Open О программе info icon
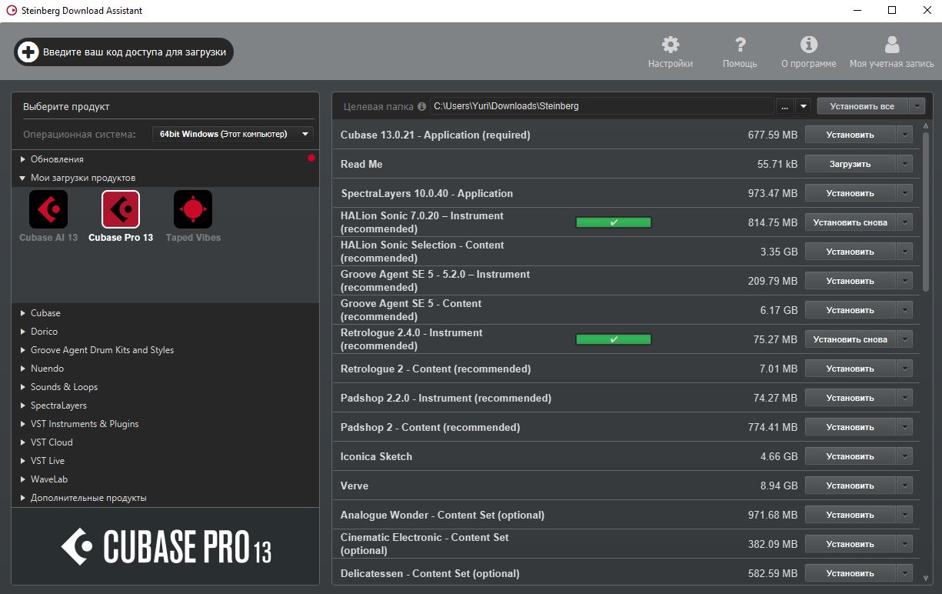Image resolution: width=942 pixels, height=594 pixels. tap(809, 44)
